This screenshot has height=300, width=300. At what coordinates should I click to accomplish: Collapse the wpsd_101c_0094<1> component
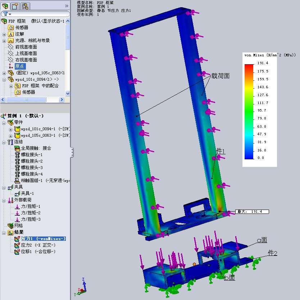[x=4, y=80]
